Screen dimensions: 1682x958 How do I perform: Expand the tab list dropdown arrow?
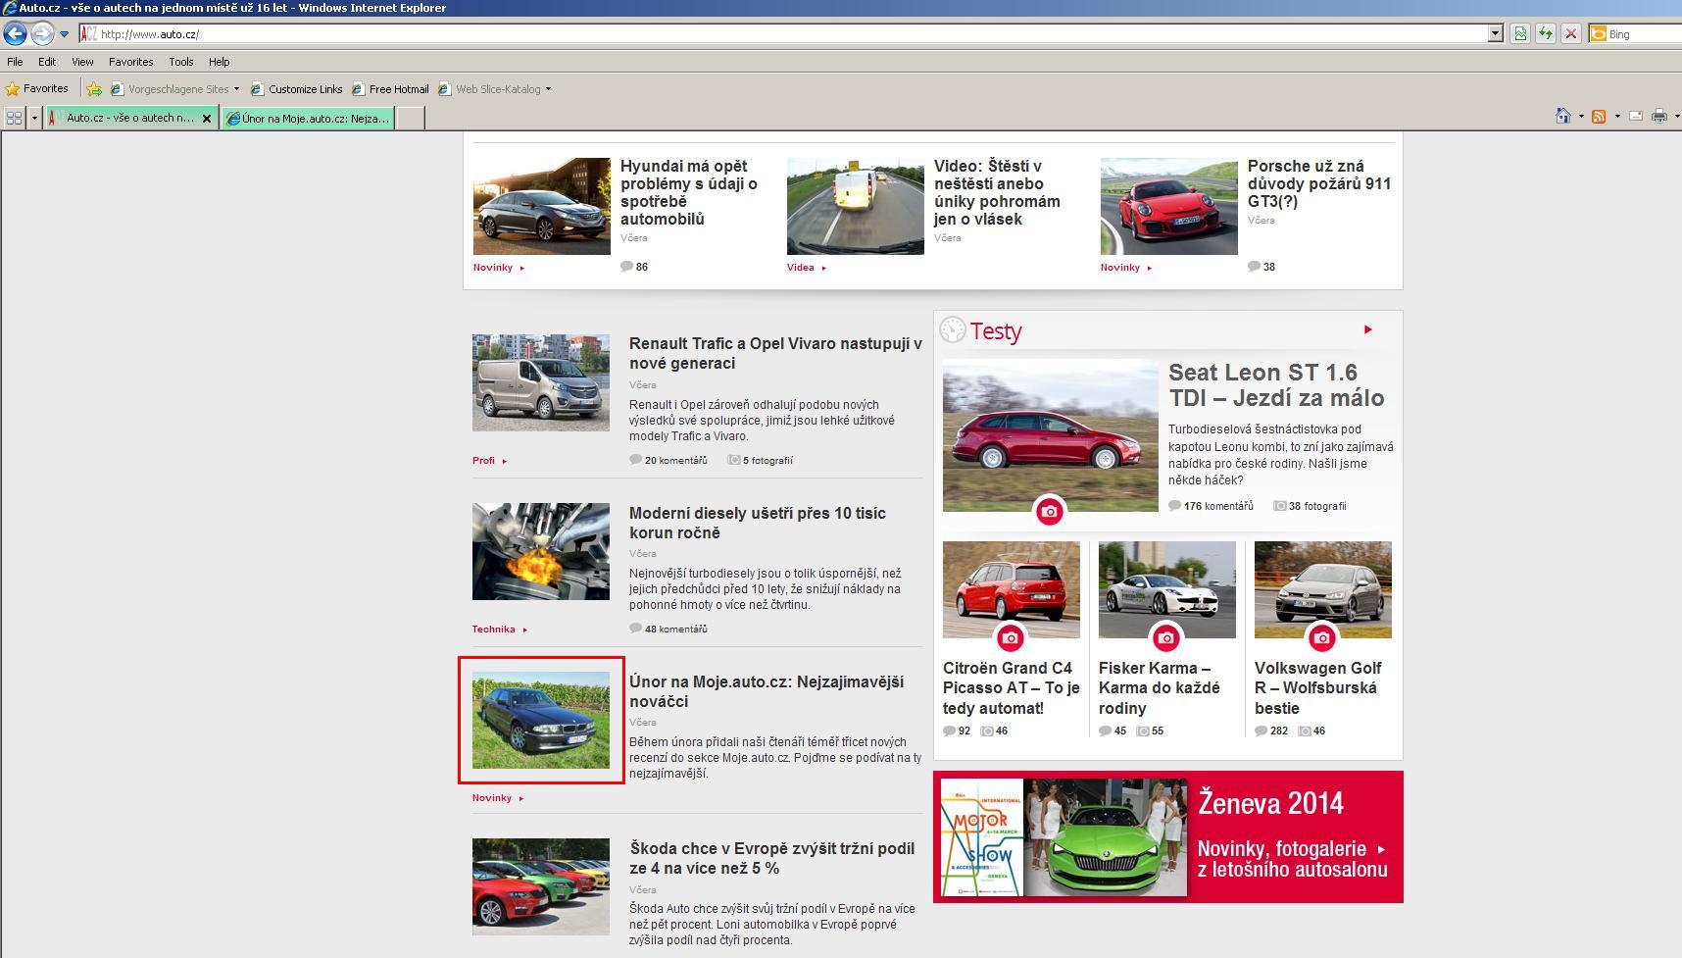34,118
